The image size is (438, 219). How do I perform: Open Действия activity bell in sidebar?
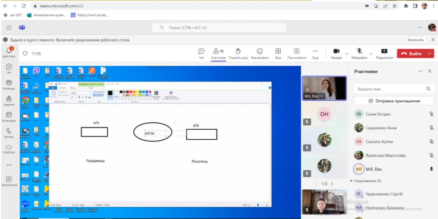click(x=9, y=52)
